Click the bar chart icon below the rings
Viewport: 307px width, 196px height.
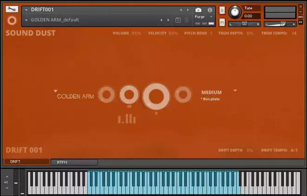tap(127, 119)
